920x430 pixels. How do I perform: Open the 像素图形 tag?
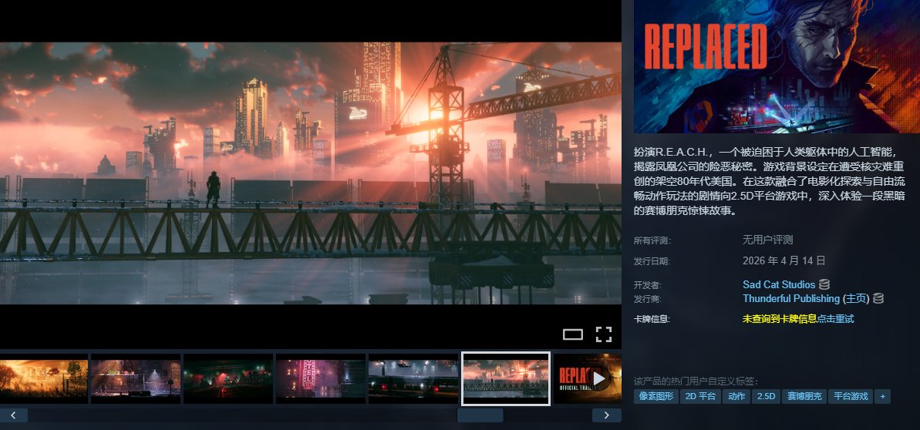coord(655,397)
